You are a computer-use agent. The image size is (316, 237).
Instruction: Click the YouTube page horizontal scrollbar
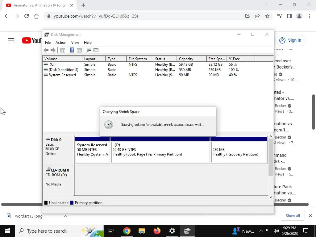[x=155, y=204]
